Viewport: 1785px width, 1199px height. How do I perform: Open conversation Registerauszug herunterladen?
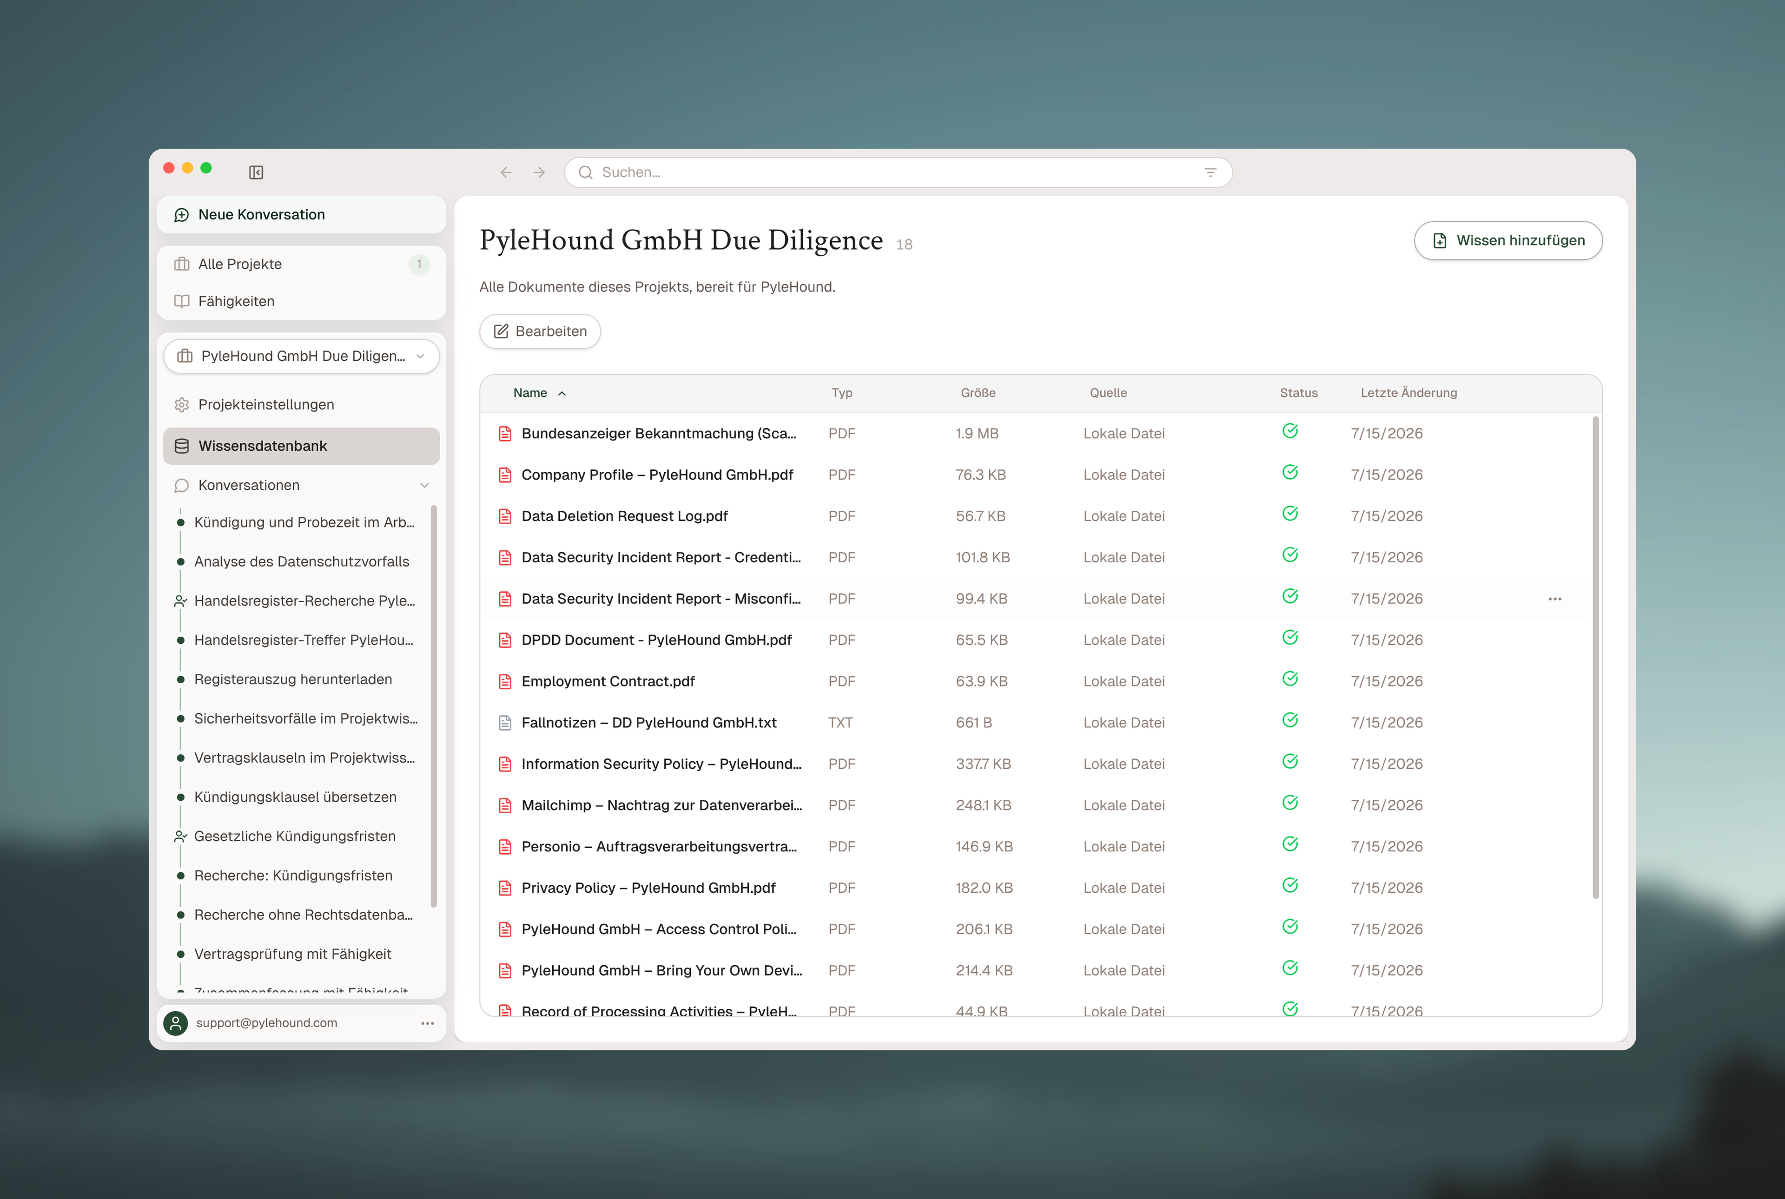click(293, 679)
